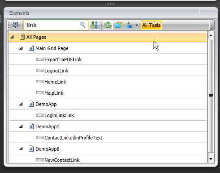Click the stacked blue windows icon

[119, 25]
